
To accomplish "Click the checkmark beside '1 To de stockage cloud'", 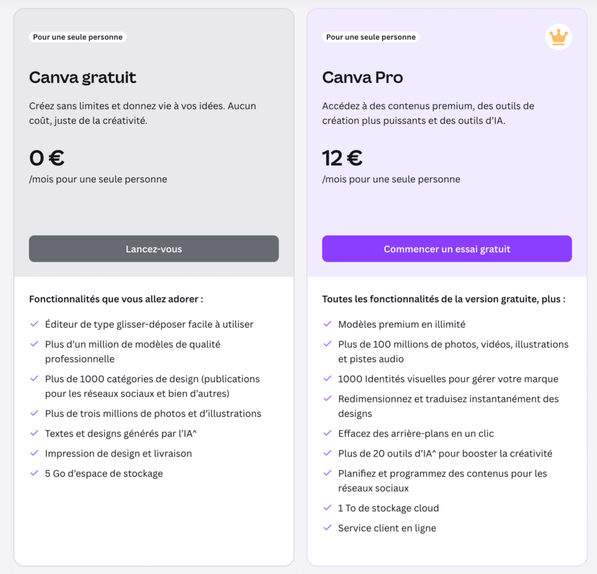I will tap(327, 508).
